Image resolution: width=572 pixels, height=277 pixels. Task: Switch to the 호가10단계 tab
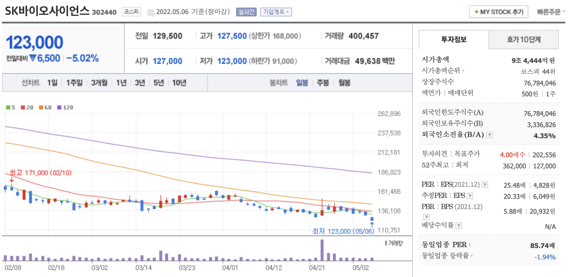[524, 40]
